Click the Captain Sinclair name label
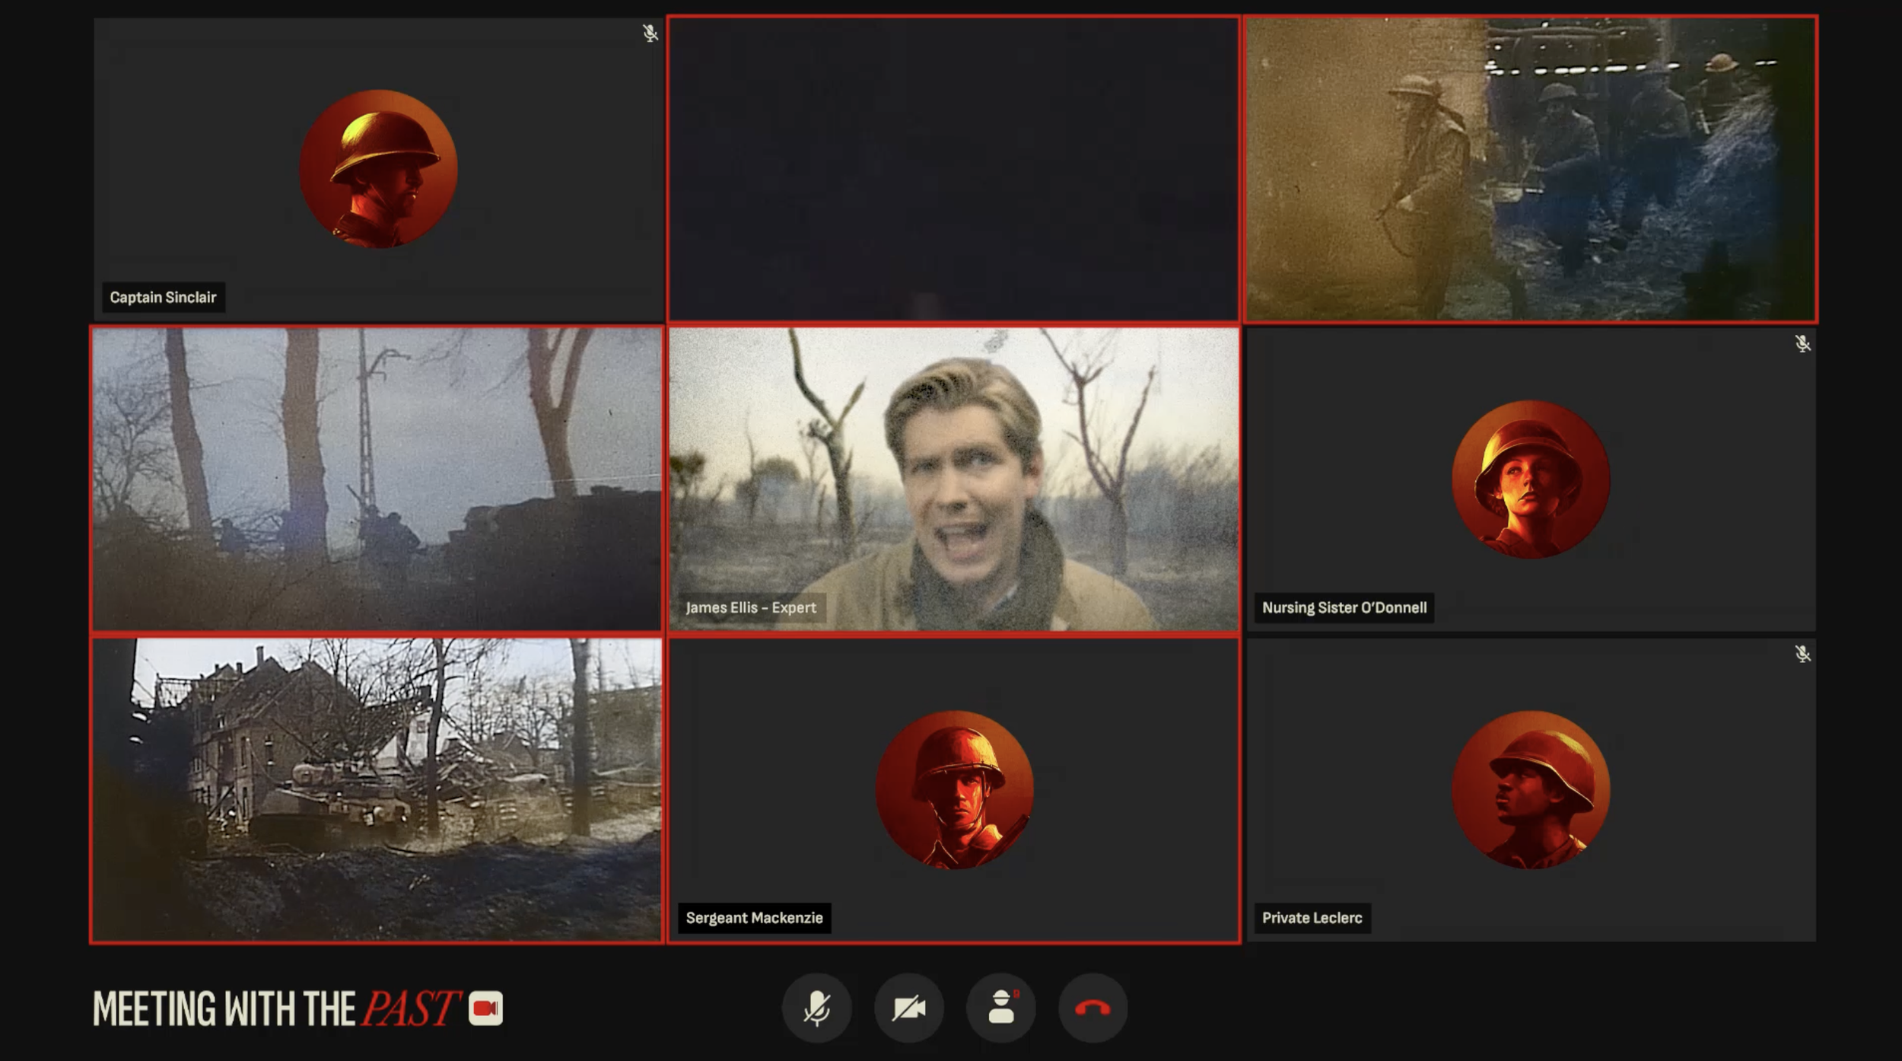 [163, 298]
